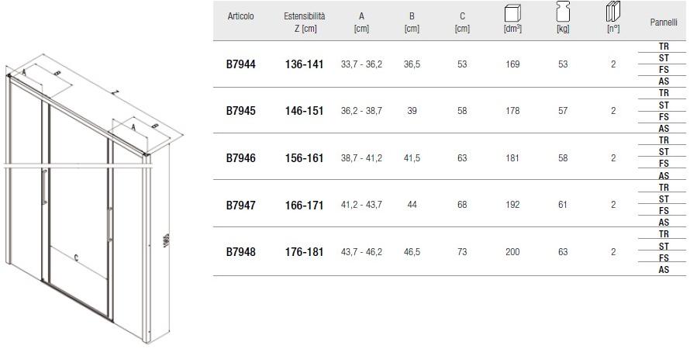Click the weight icon above [kg]
Screen dimensions: 690x349
pos(563,14)
